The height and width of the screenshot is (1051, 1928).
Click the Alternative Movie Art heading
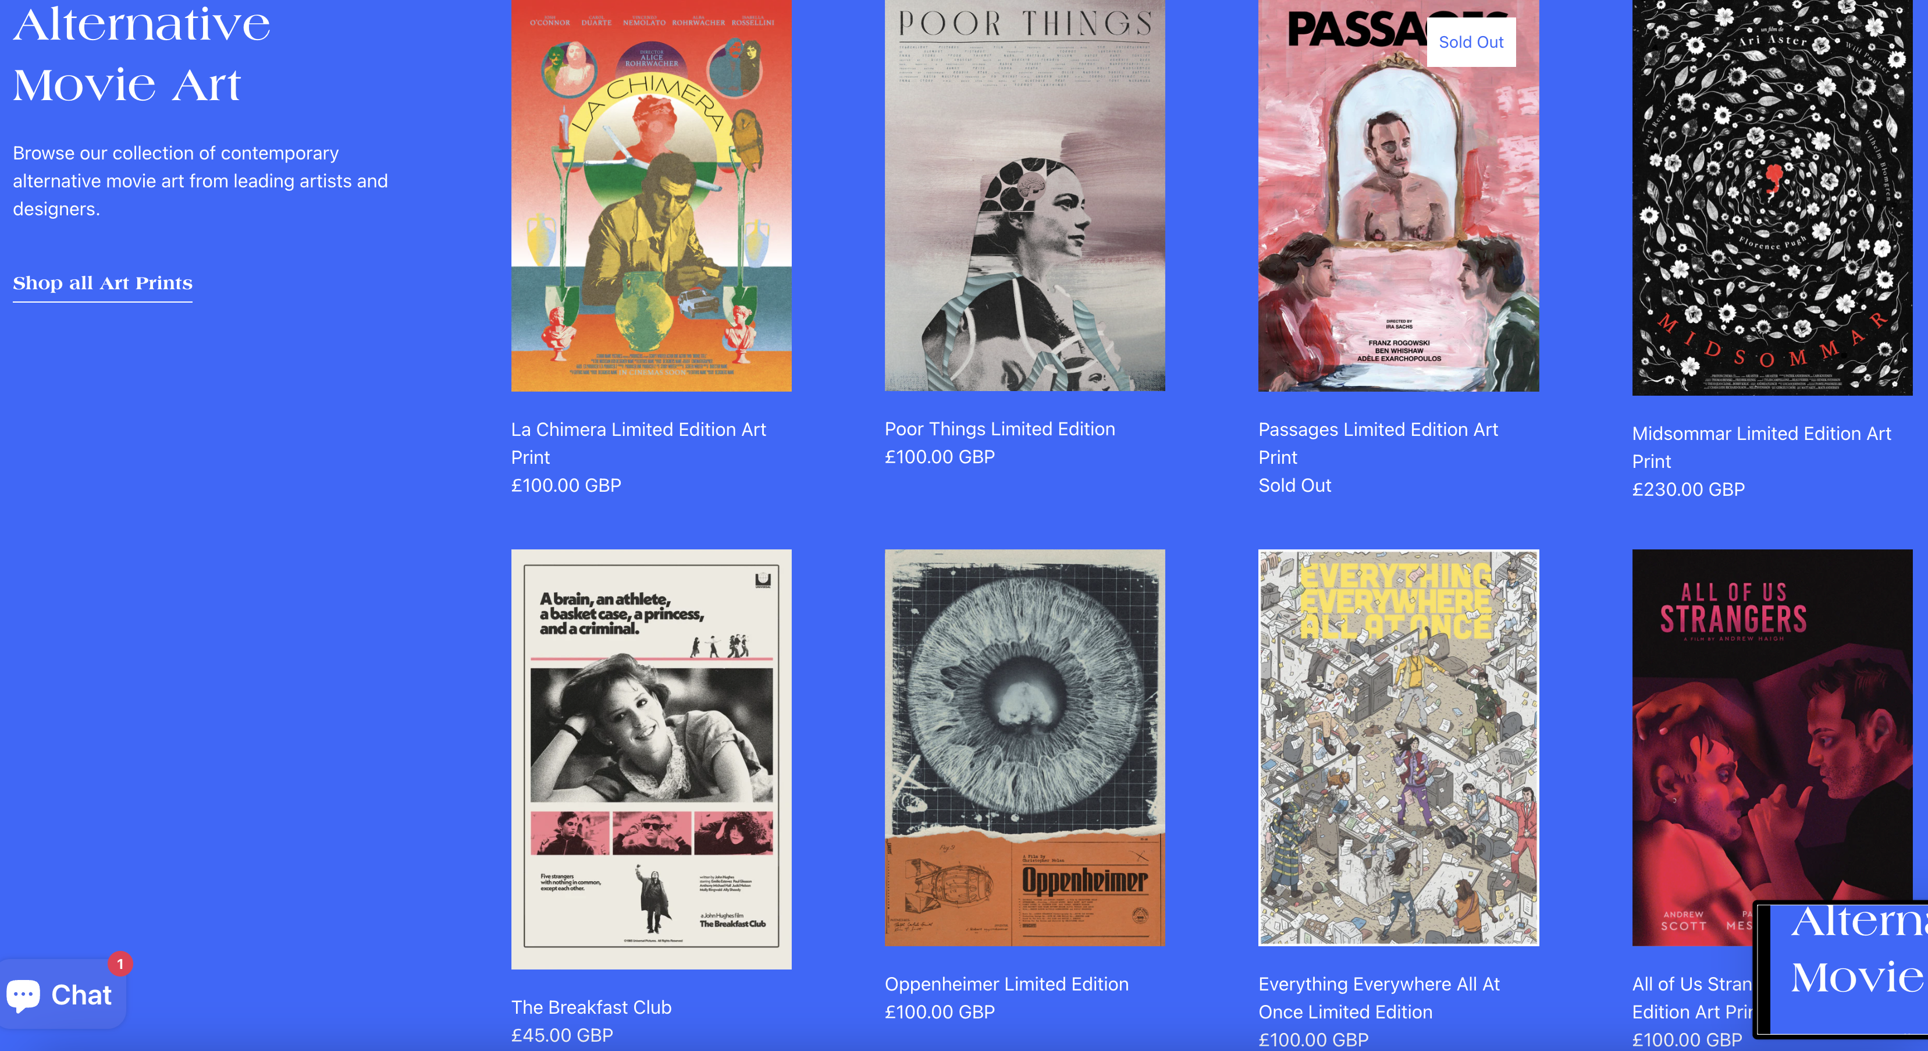coord(141,54)
